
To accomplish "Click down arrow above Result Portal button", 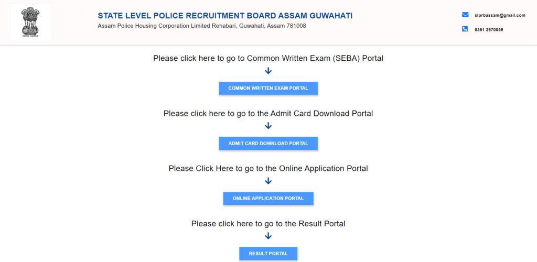I will coord(268,236).
